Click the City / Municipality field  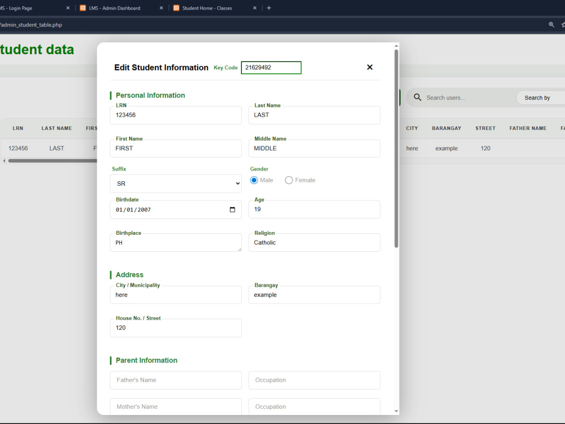point(176,295)
